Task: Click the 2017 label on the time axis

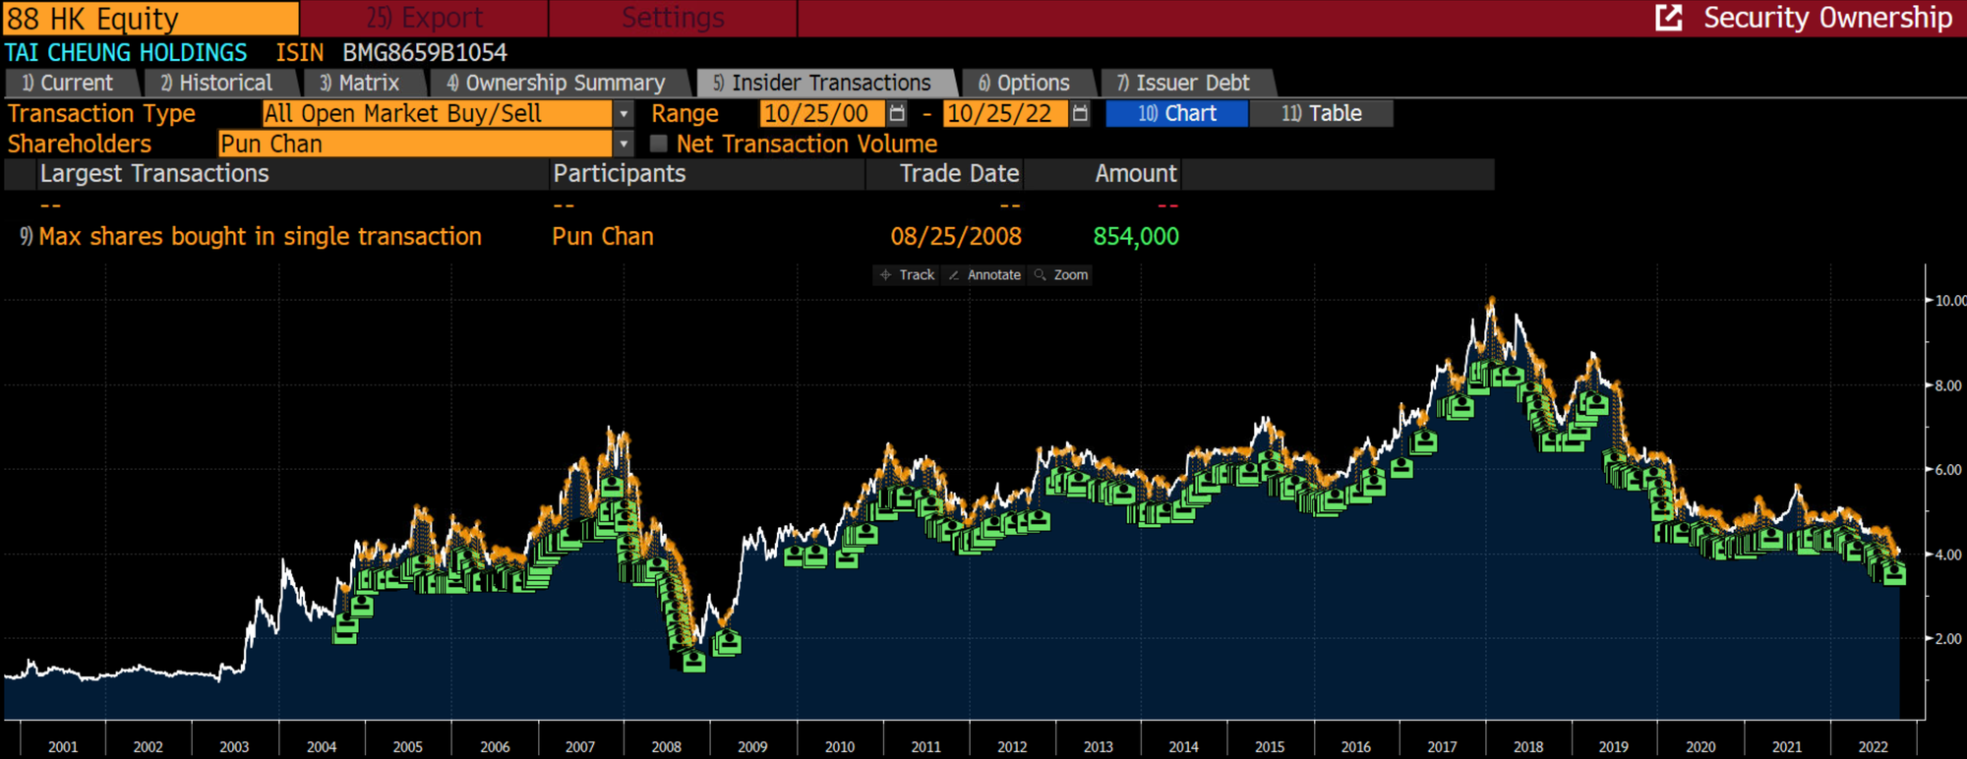Action: 1442,747
